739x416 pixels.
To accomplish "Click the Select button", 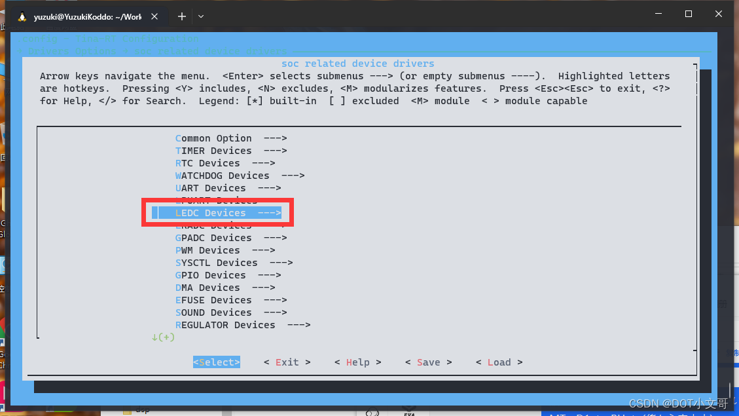I will [216, 362].
